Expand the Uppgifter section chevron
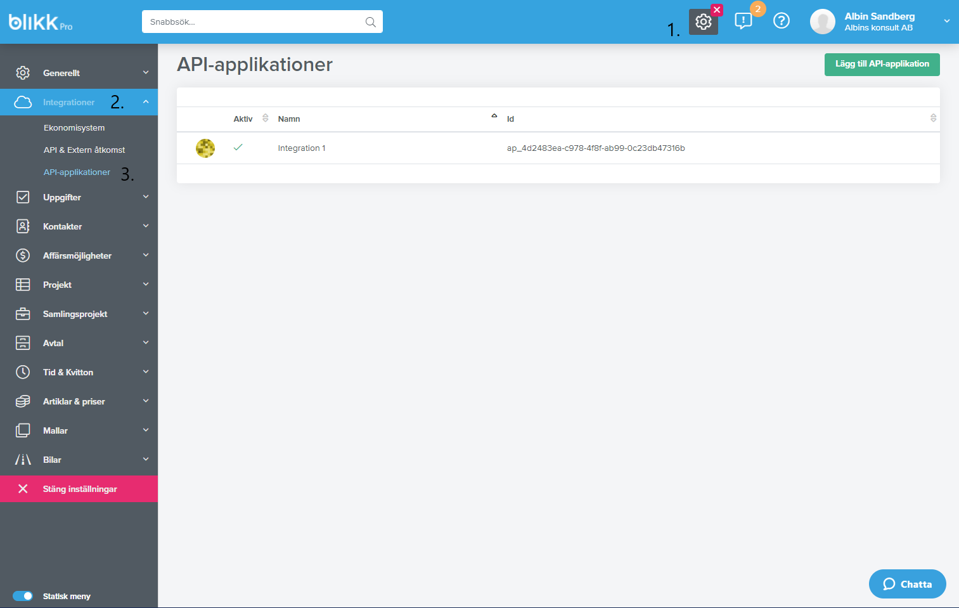Screen dimensions: 959x608 (x=146, y=197)
